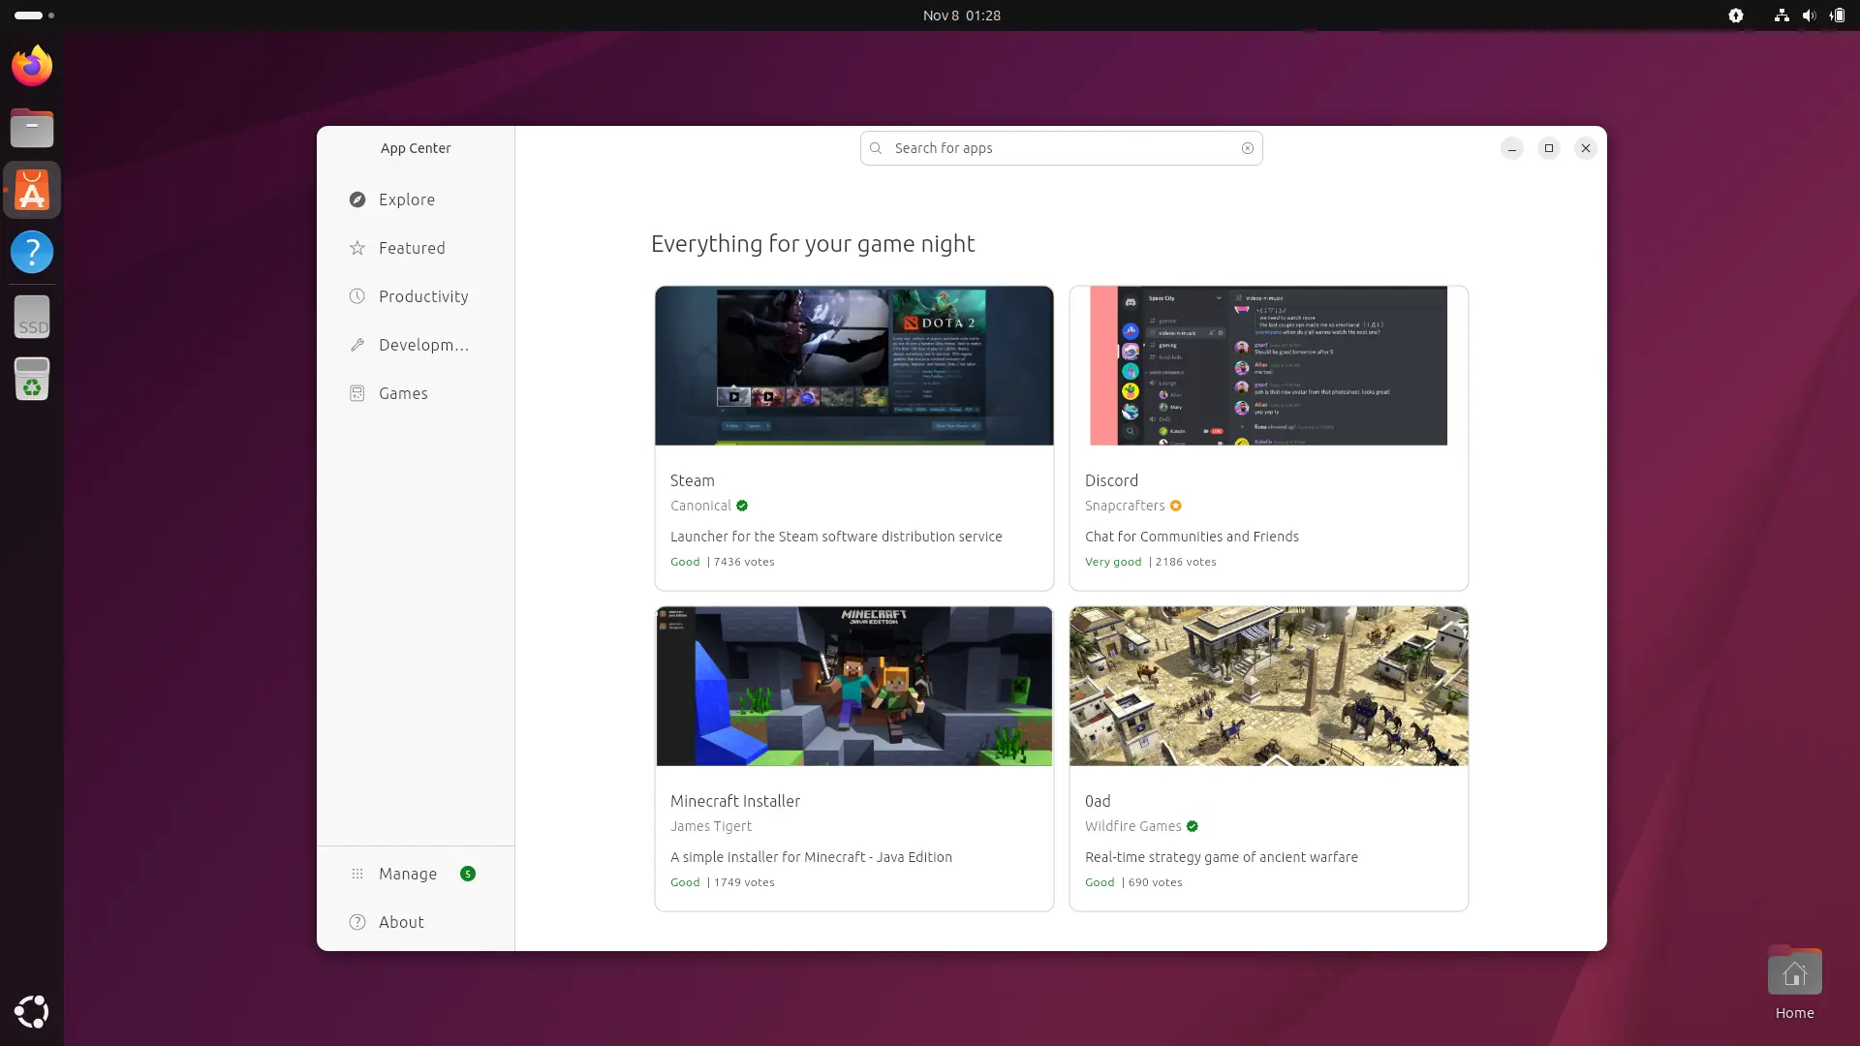View the Minecraft Installer screenshot
This screenshot has width=1860, height=1046.
point(853,686)
